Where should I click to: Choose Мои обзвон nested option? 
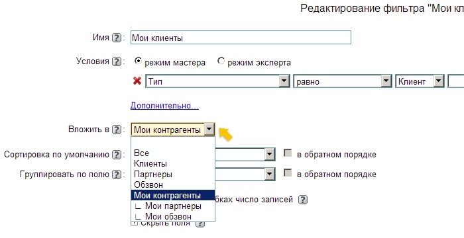173,216
